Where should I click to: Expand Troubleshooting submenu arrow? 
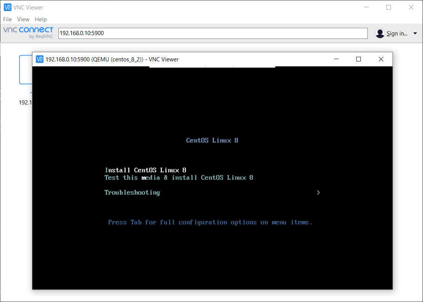coord(318,192)
